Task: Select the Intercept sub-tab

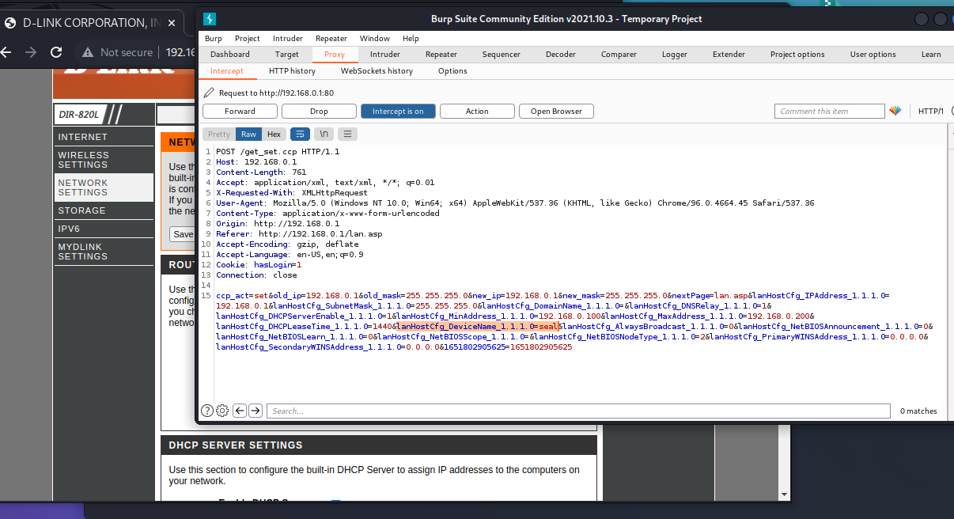Action: [x=227, y=71]
